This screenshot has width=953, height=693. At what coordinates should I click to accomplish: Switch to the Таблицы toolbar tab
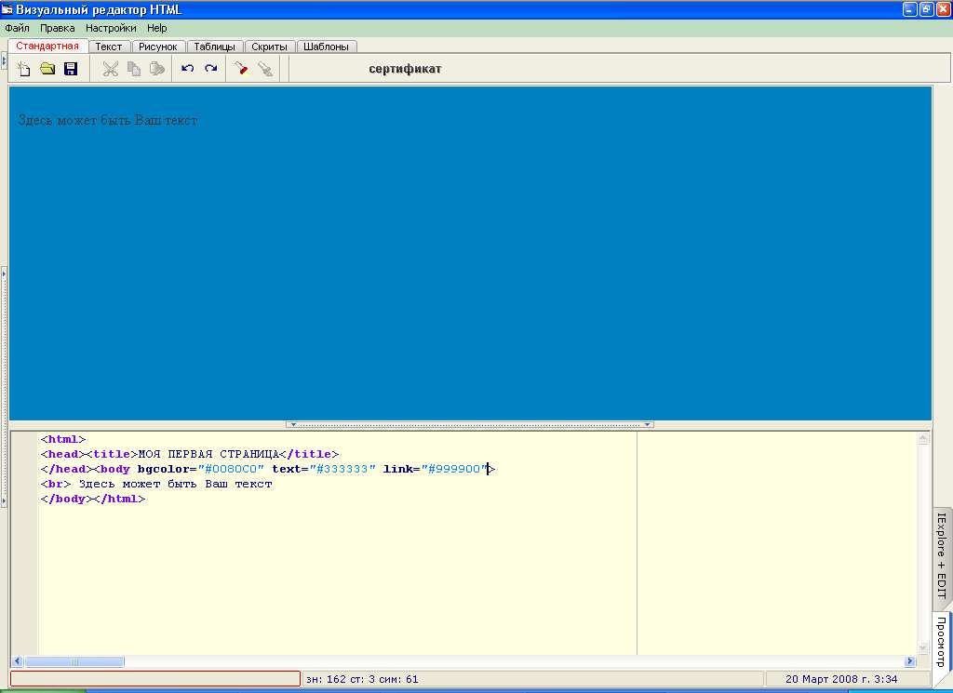215,47
